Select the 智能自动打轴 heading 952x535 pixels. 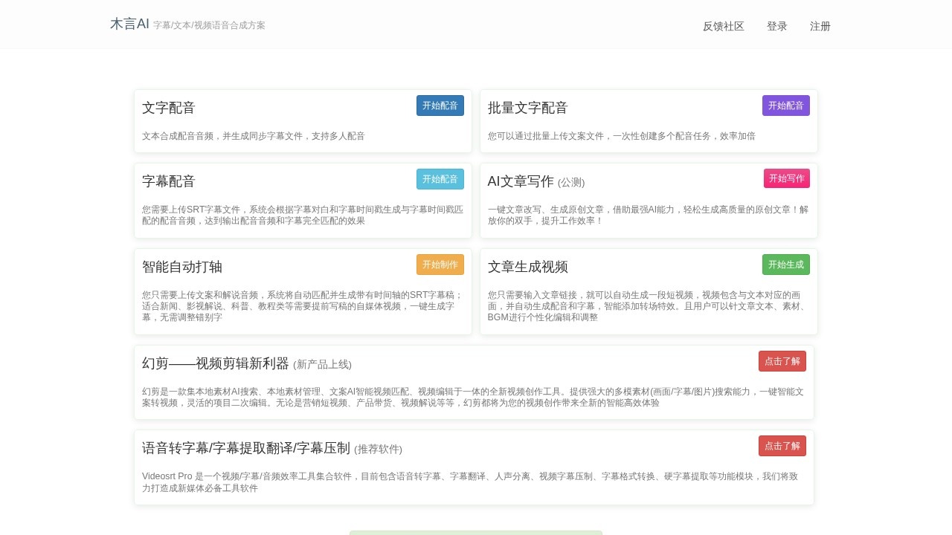(182, 267)
